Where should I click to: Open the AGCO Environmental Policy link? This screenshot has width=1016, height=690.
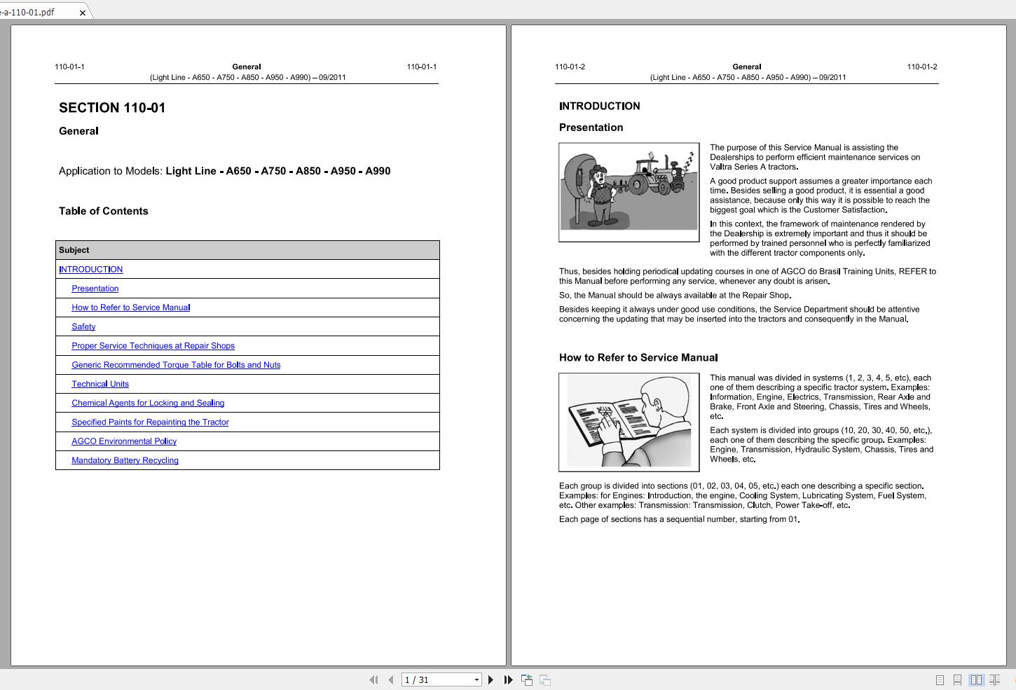tap(124, 441)
